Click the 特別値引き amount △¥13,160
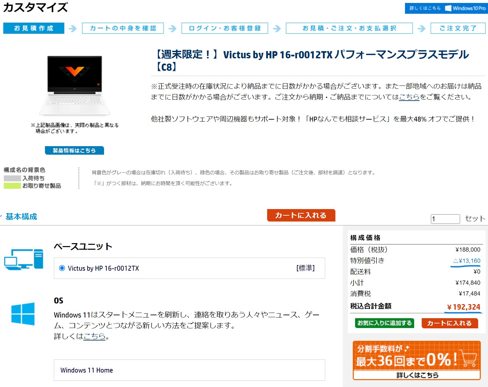Screen dimensions: 488x387 click(x=466, y=261)
